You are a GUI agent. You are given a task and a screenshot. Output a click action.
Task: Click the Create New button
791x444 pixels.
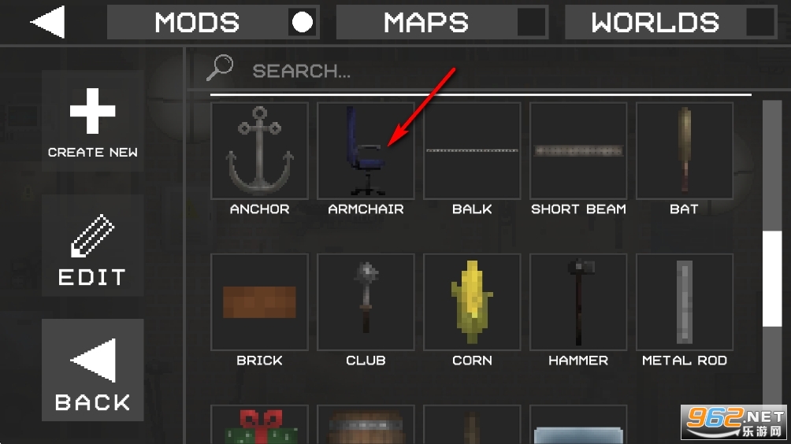pos(93,121)
